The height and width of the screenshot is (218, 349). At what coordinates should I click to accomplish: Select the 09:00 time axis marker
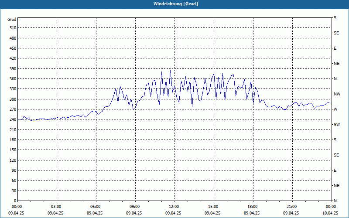tap(135, 207)
